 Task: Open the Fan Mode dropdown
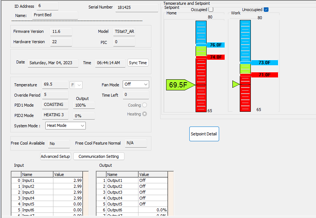[136, 84]
